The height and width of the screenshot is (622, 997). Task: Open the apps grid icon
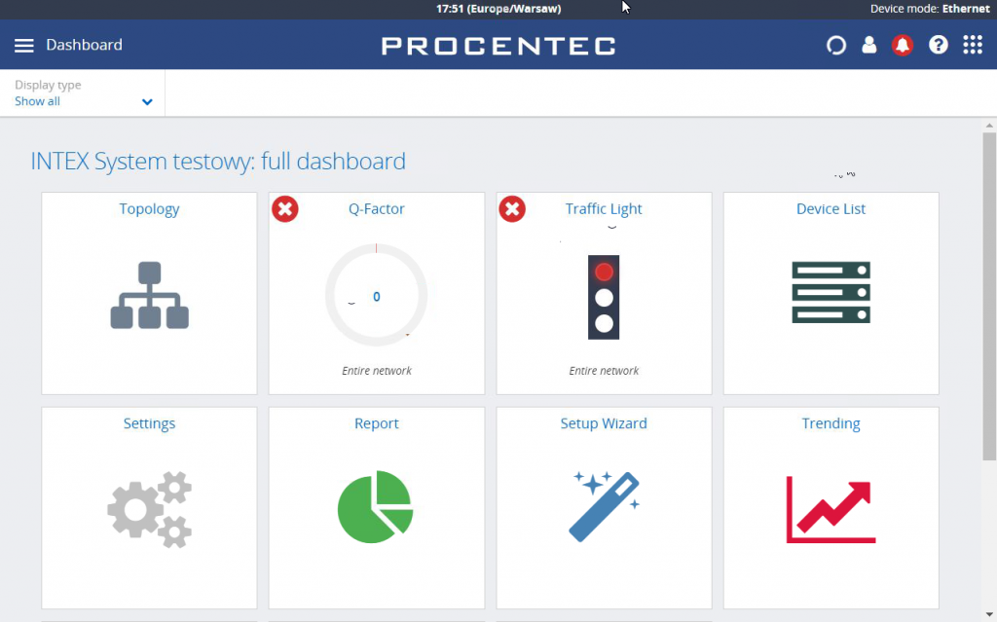(973, 45)
